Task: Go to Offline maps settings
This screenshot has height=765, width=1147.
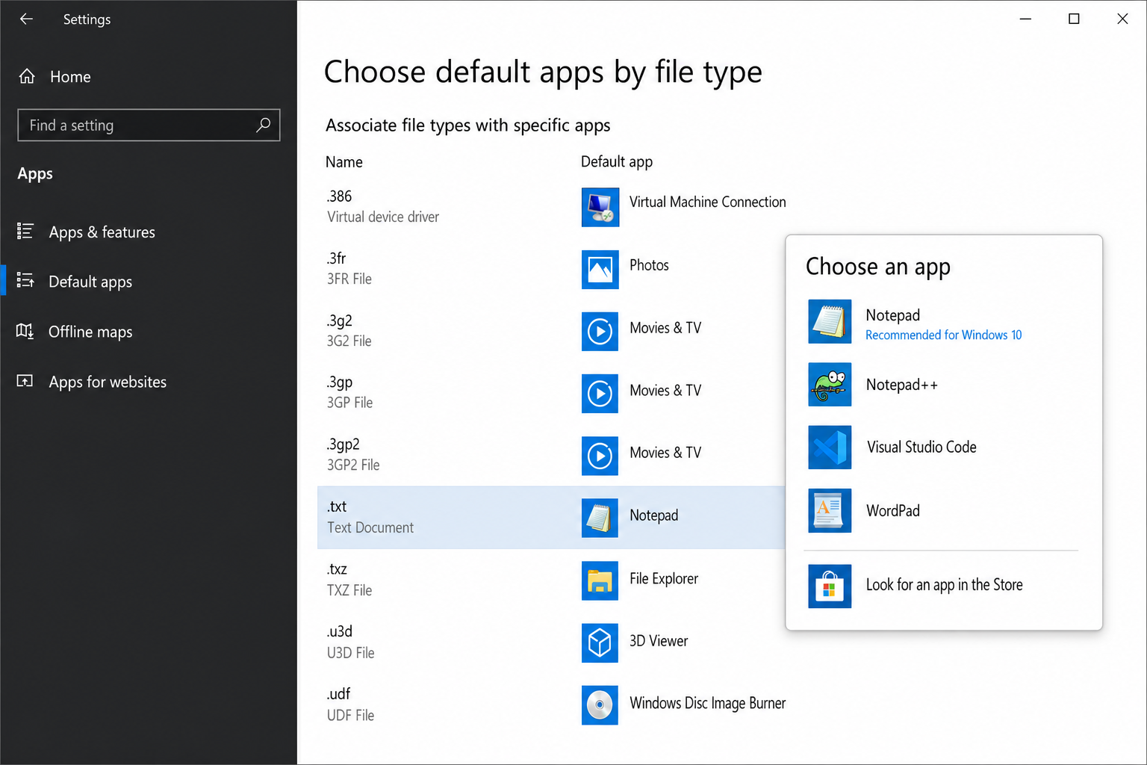Action: 90,332
